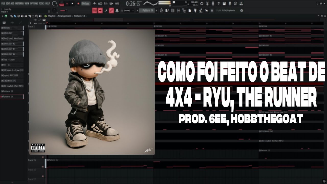Click the transport stop button
Screen dimensions: 327x184
point(73,4)
